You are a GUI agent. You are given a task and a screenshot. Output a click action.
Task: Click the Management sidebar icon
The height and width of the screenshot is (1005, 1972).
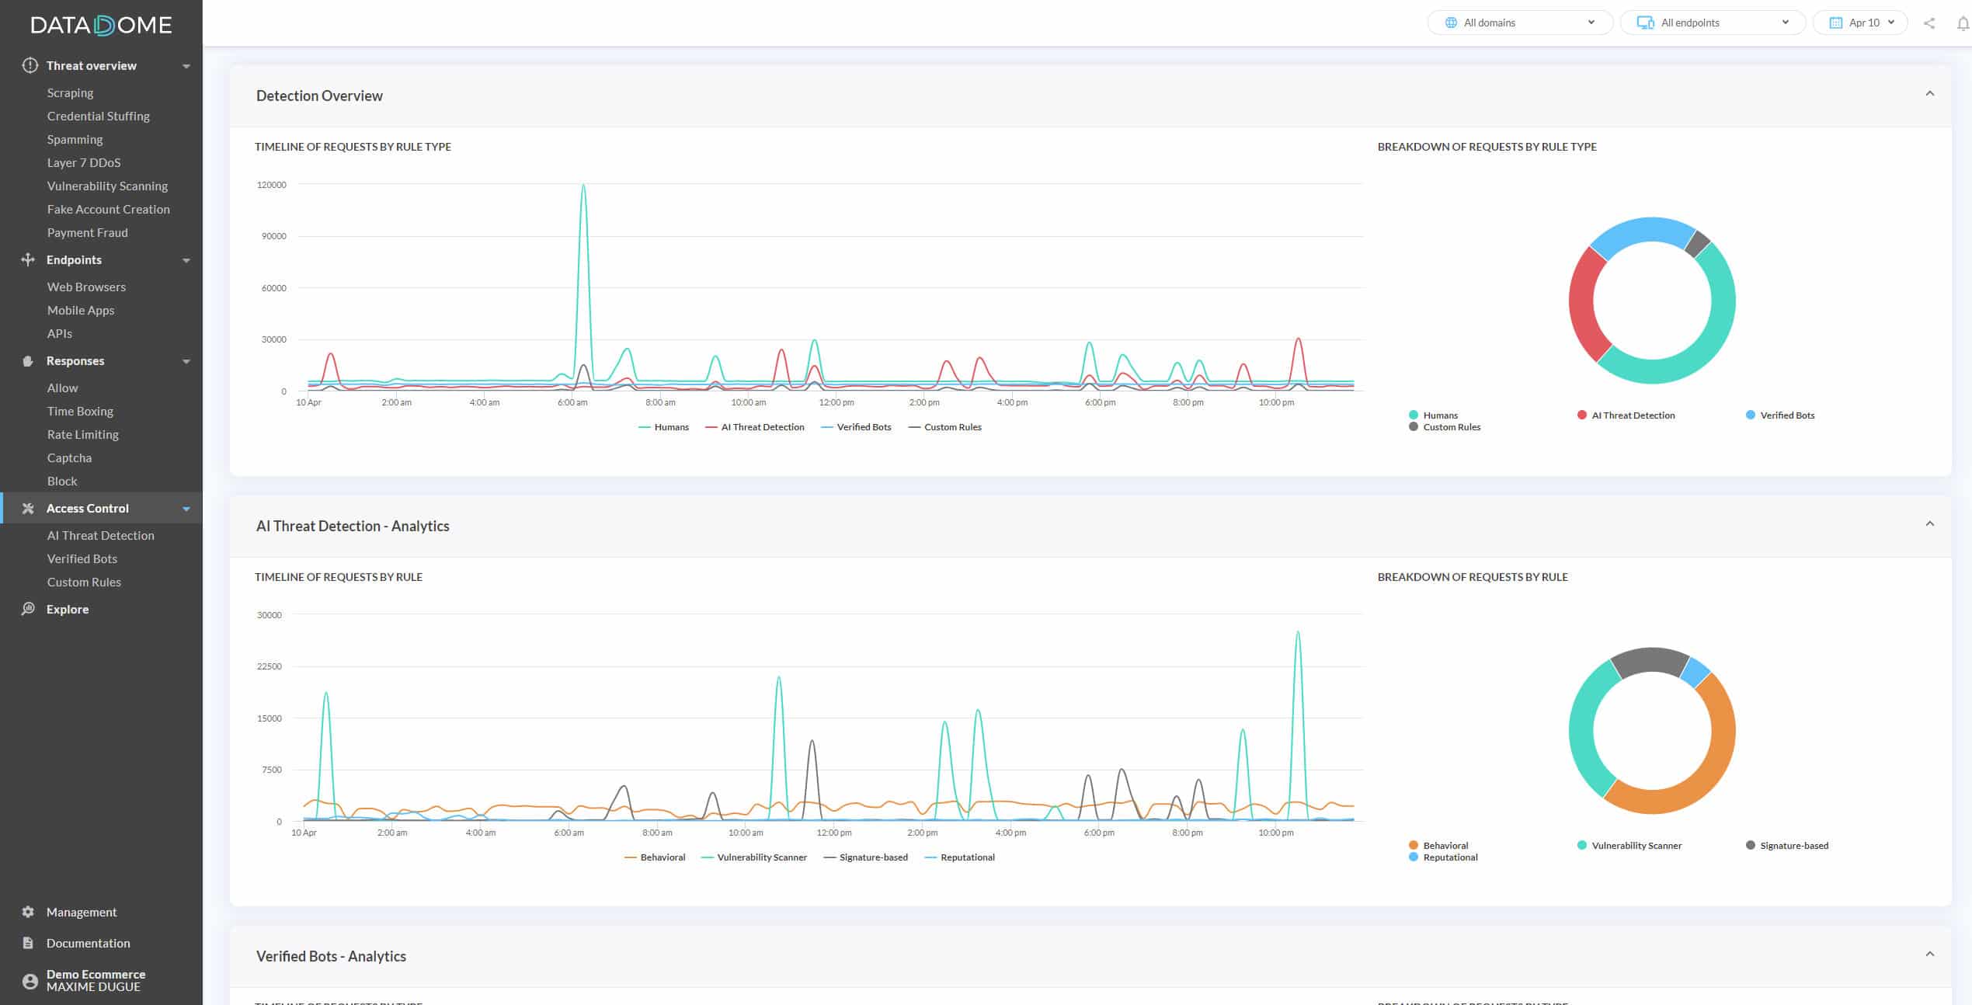(27, 912)
